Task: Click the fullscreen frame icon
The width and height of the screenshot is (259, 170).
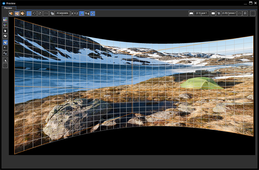Action: [x=253, y=13]
